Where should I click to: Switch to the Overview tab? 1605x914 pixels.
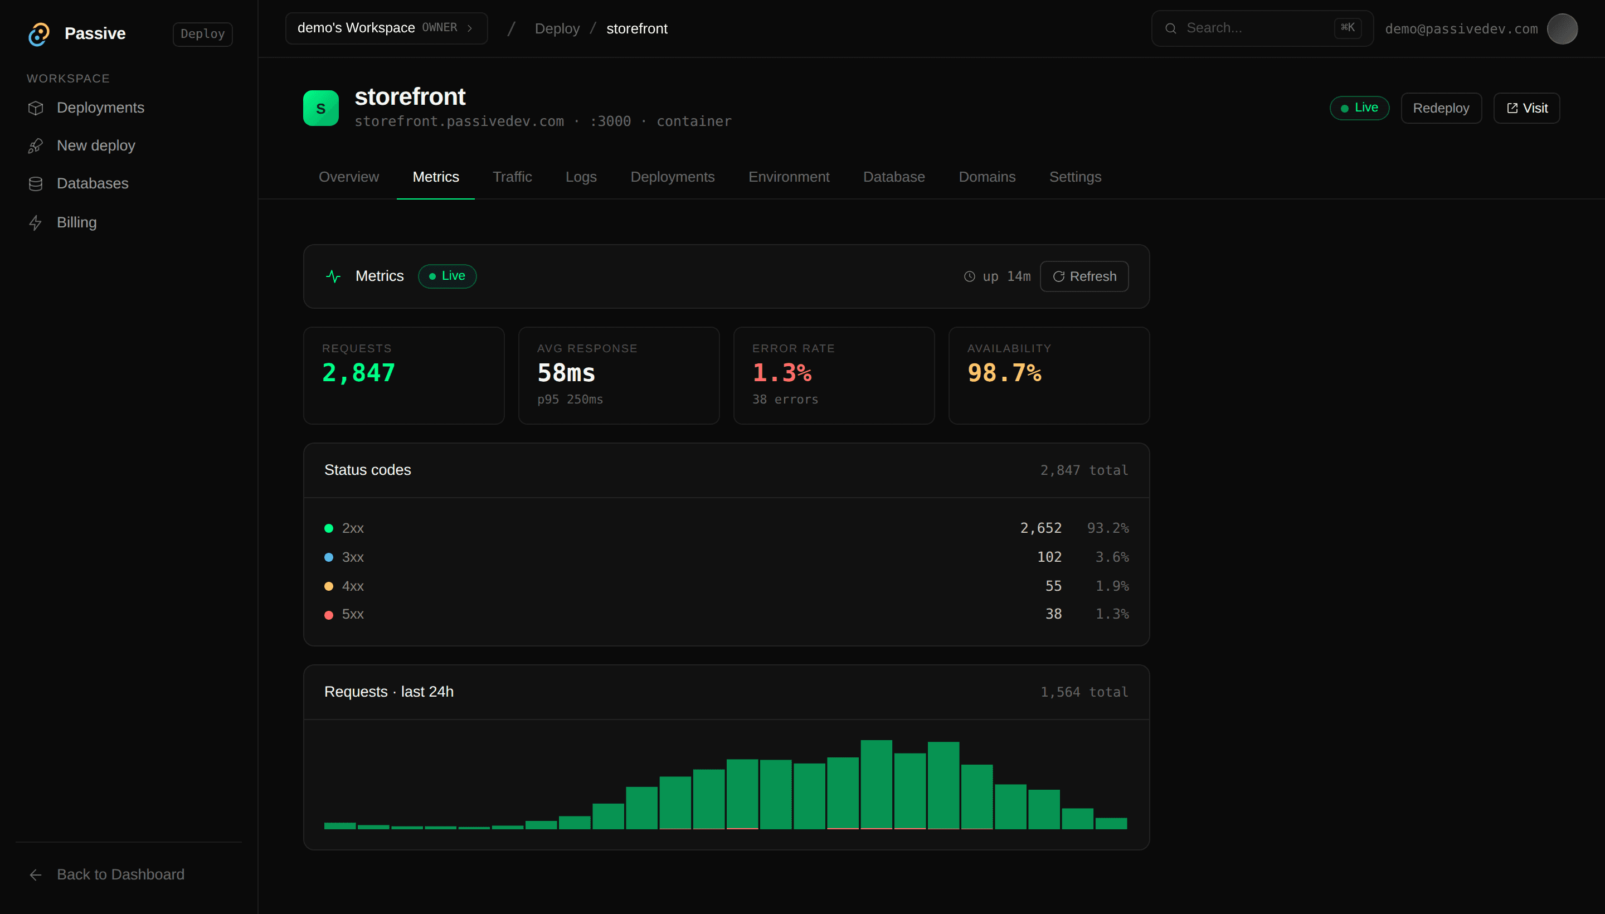348,177
